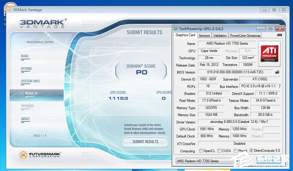
Task: Click the overclocked Memory value 1250 MHz
Action: pyautogui.click(x=240, y=129)
